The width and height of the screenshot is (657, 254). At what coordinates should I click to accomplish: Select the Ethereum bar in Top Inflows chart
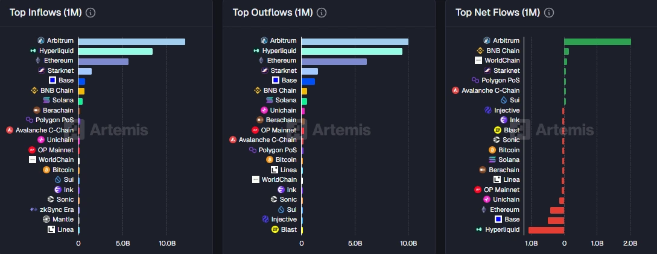(x=103, y=61)
